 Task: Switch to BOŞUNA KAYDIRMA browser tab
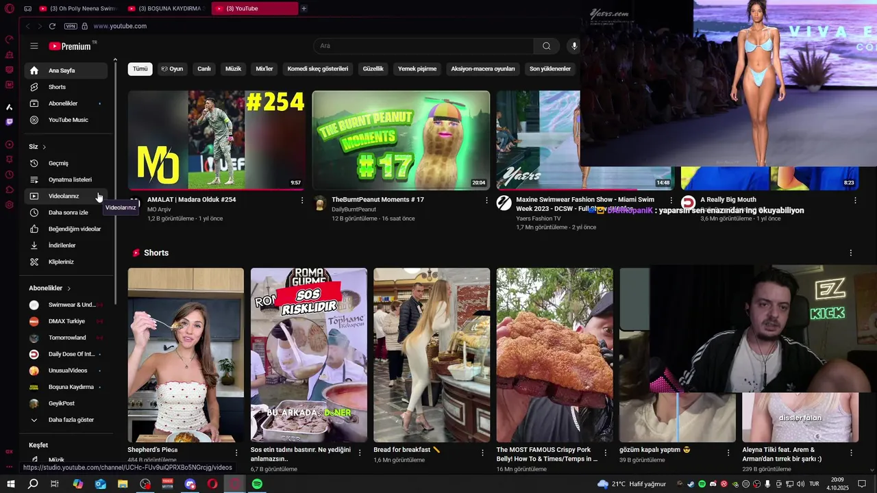(166, 8)
